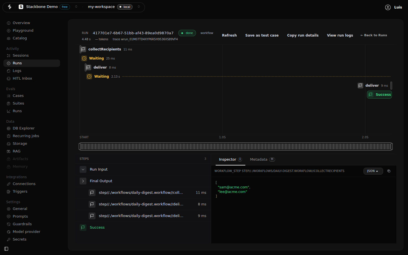The image size is (408, 255).
Task: Open General settings
Action: (32, 209)
